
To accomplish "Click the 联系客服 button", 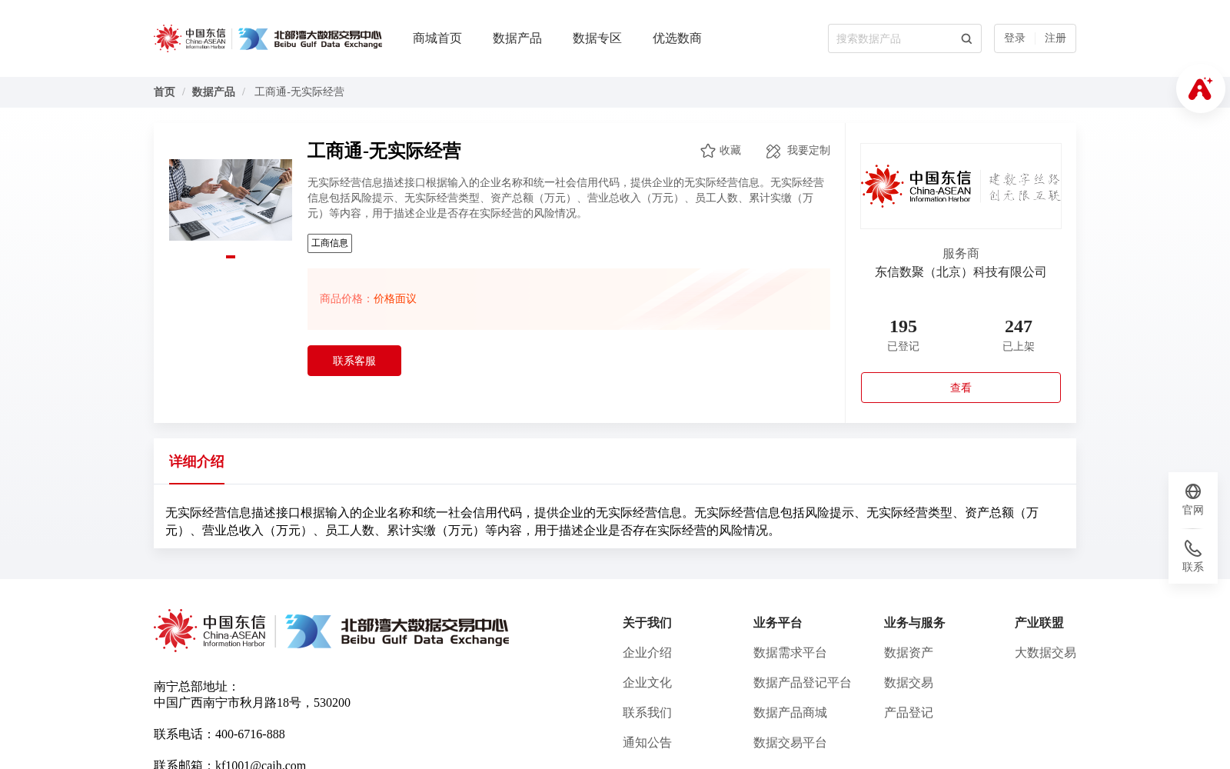I will pos(354,361).
